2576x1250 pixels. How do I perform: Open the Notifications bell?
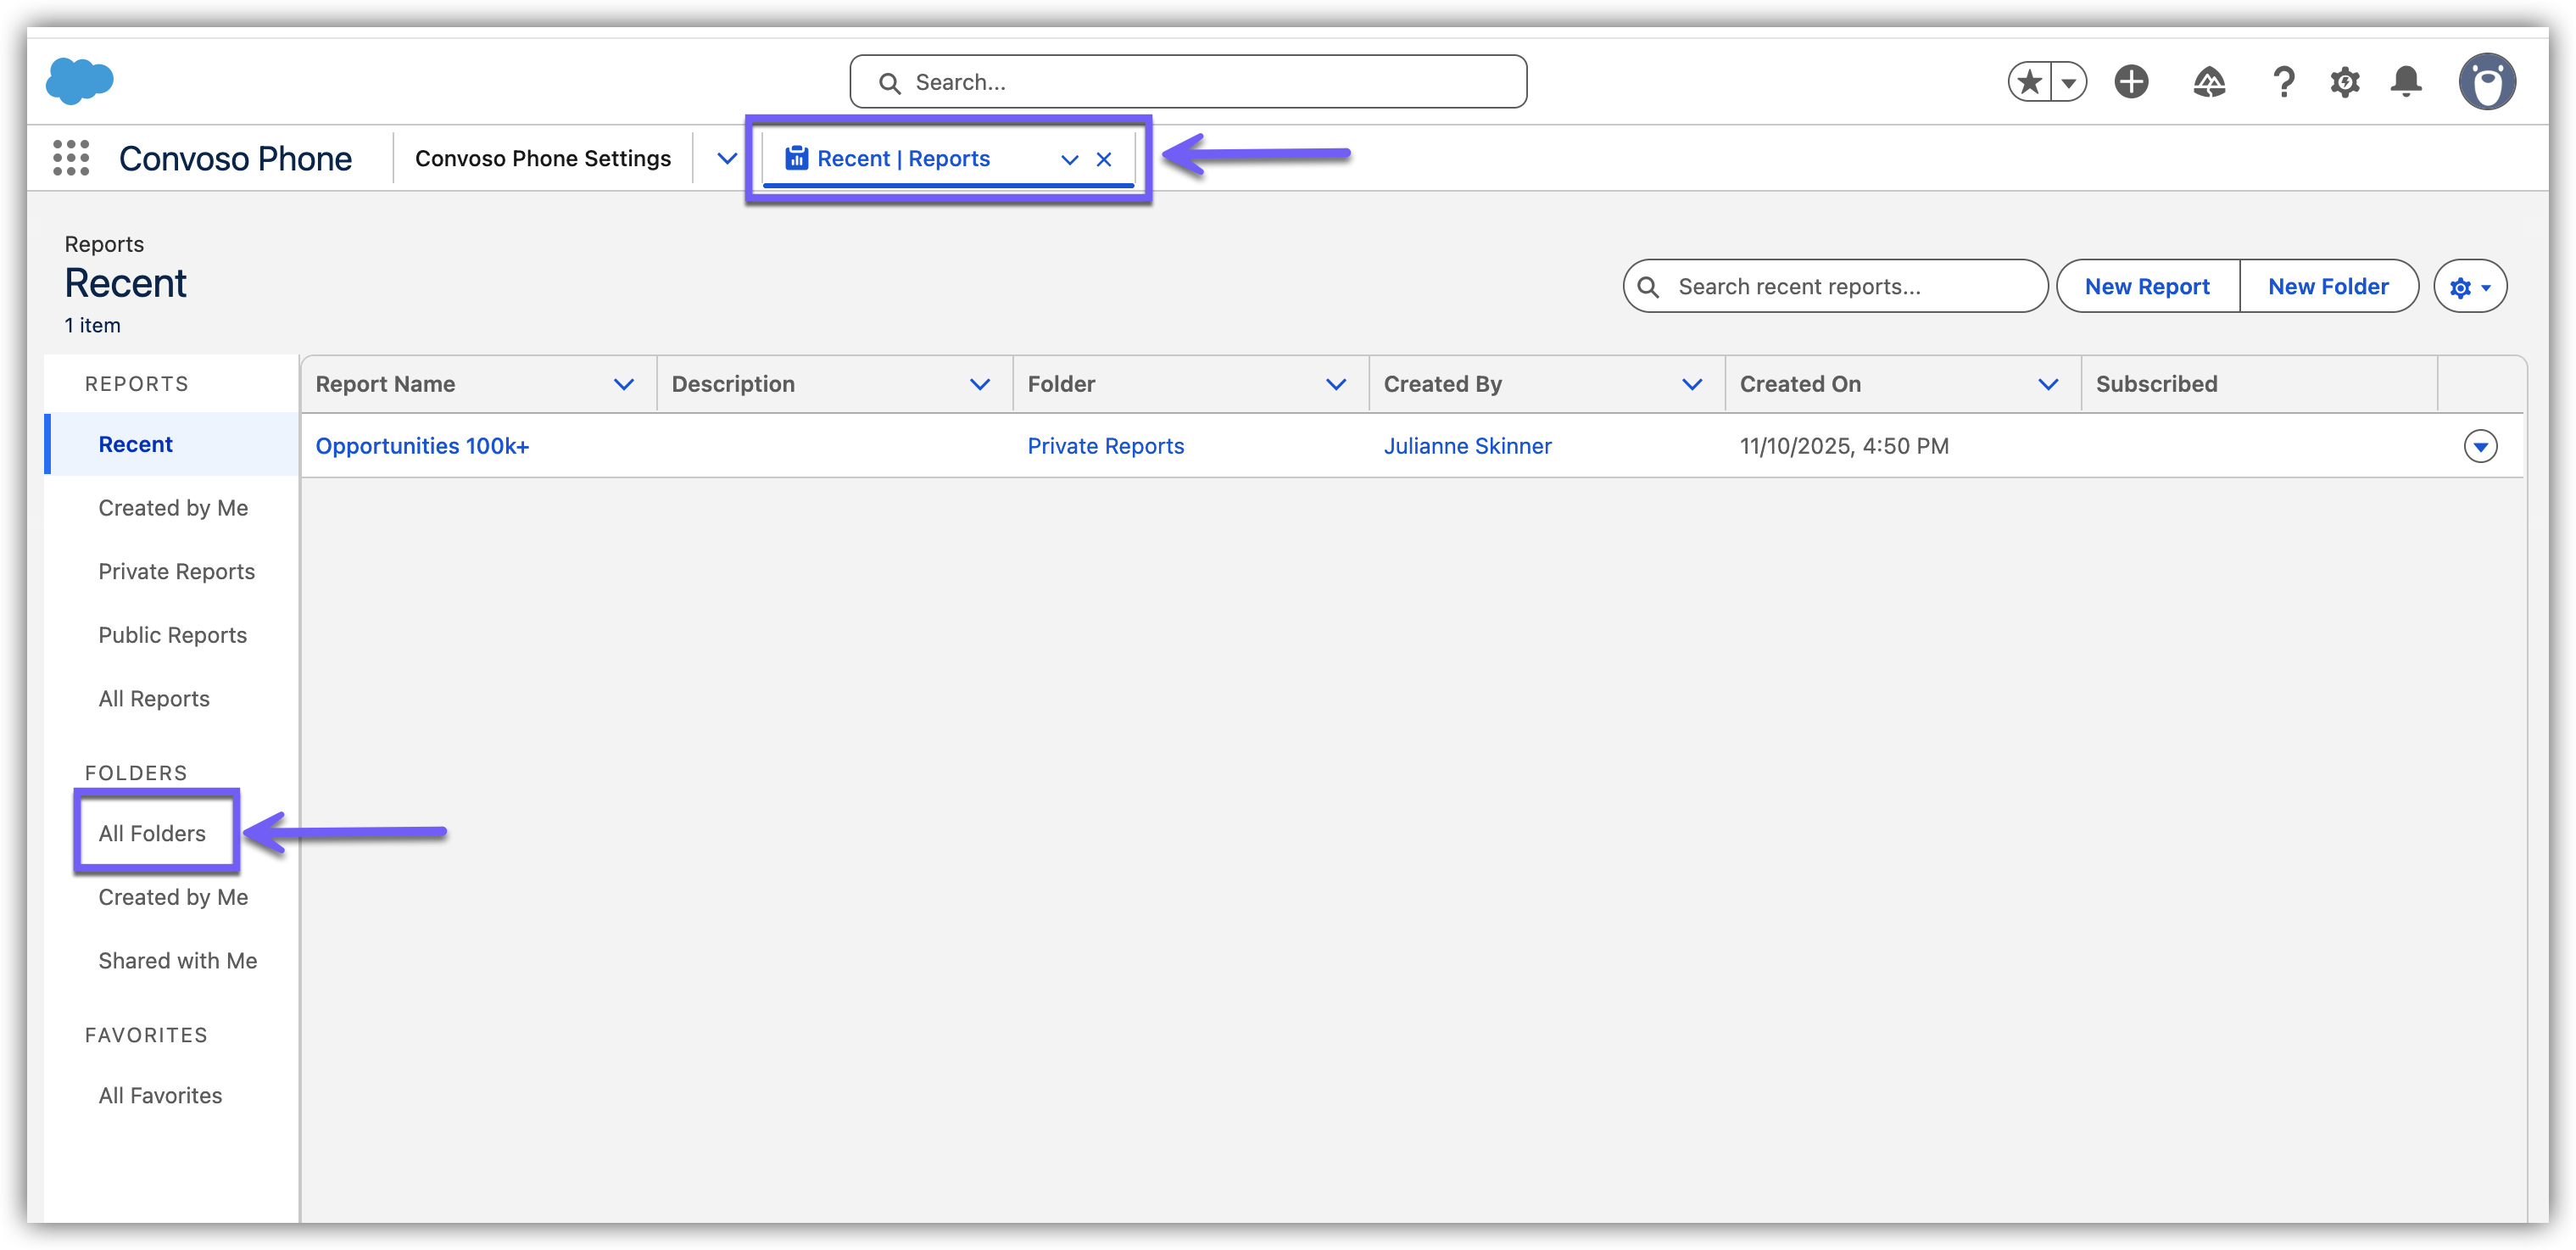click(2406, 82)
